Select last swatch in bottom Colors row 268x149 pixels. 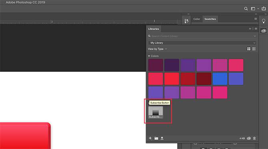[x=220, y=93]
